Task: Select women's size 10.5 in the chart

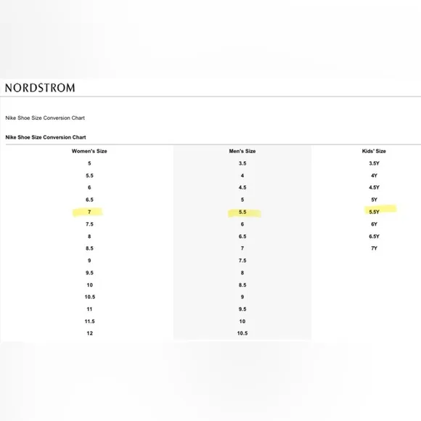Action: [90, 297]
